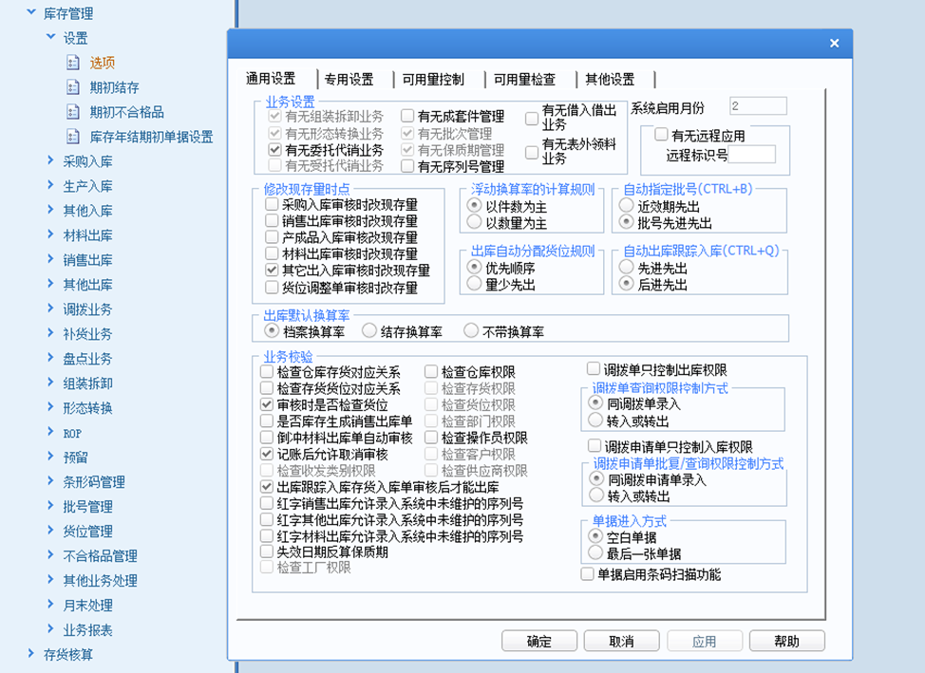Select 结存换算率 radio option
925x673 pixels.
click(369, 331)
